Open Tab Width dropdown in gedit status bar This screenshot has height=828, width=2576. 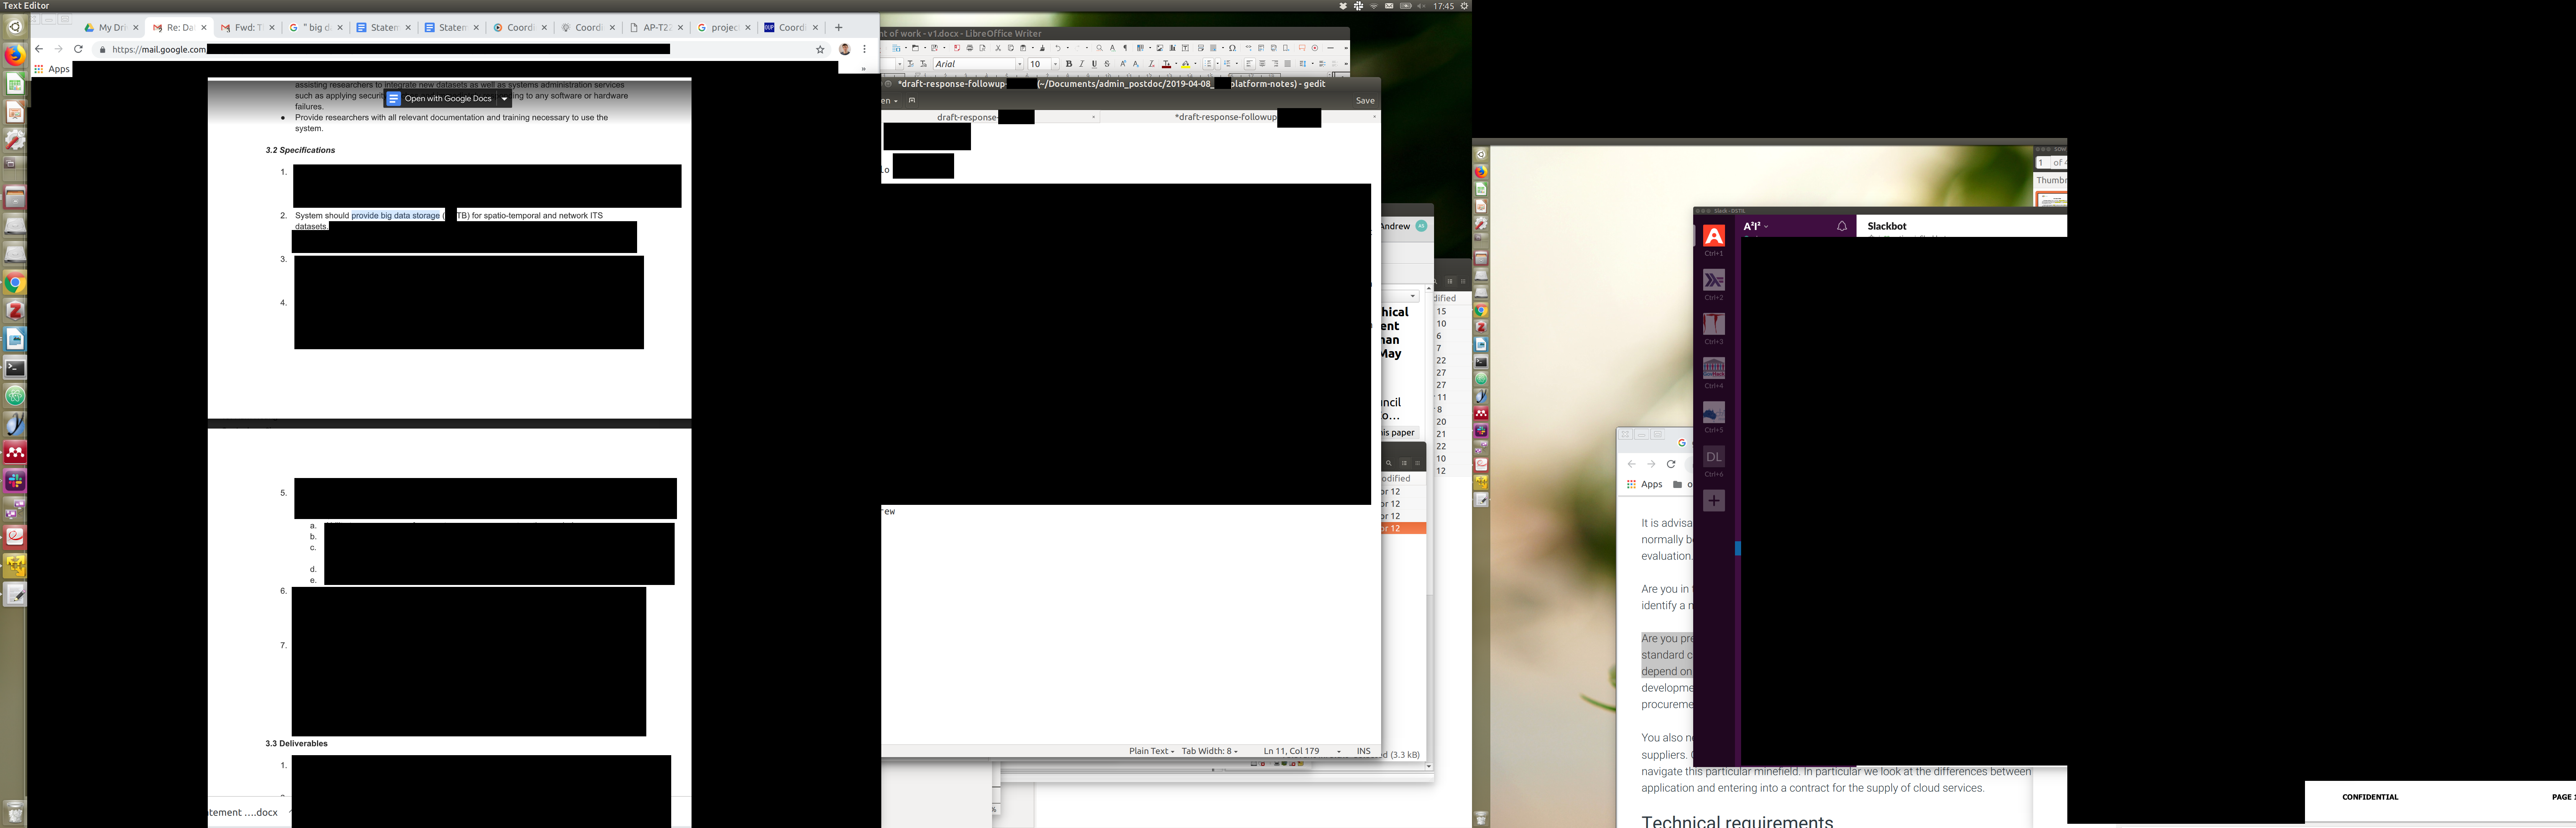pyautogui.click(x=1209, y=751)
